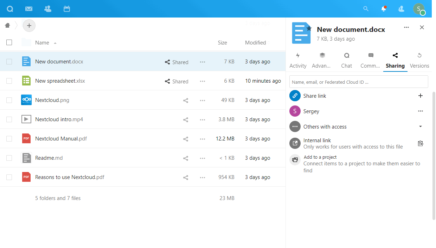Check the box for New spreadsheet.xlsx
Screen dimensions: 436x248
[x=9, y=81]
